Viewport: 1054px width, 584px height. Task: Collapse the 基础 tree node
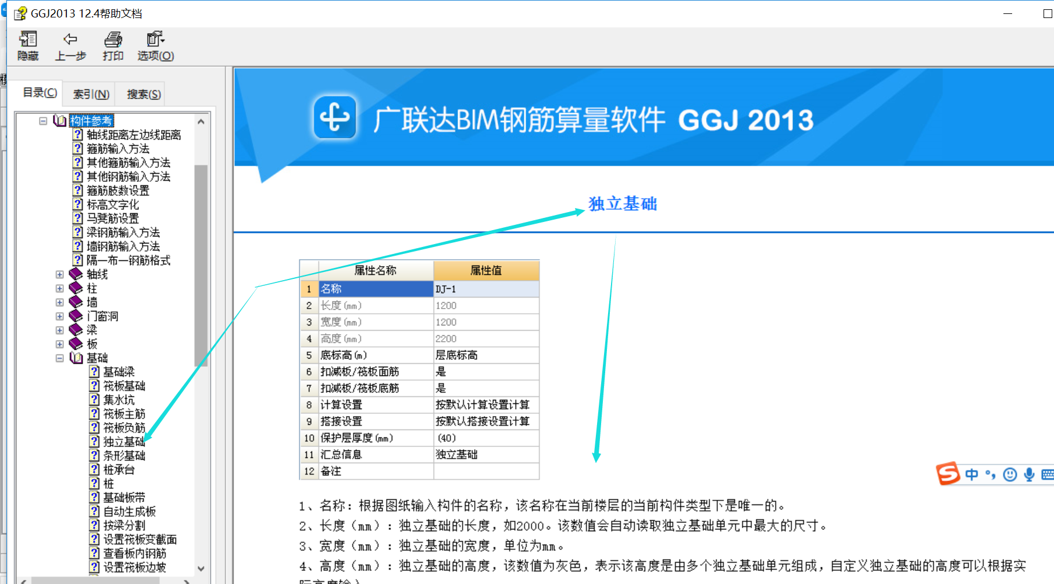point(60,358)
